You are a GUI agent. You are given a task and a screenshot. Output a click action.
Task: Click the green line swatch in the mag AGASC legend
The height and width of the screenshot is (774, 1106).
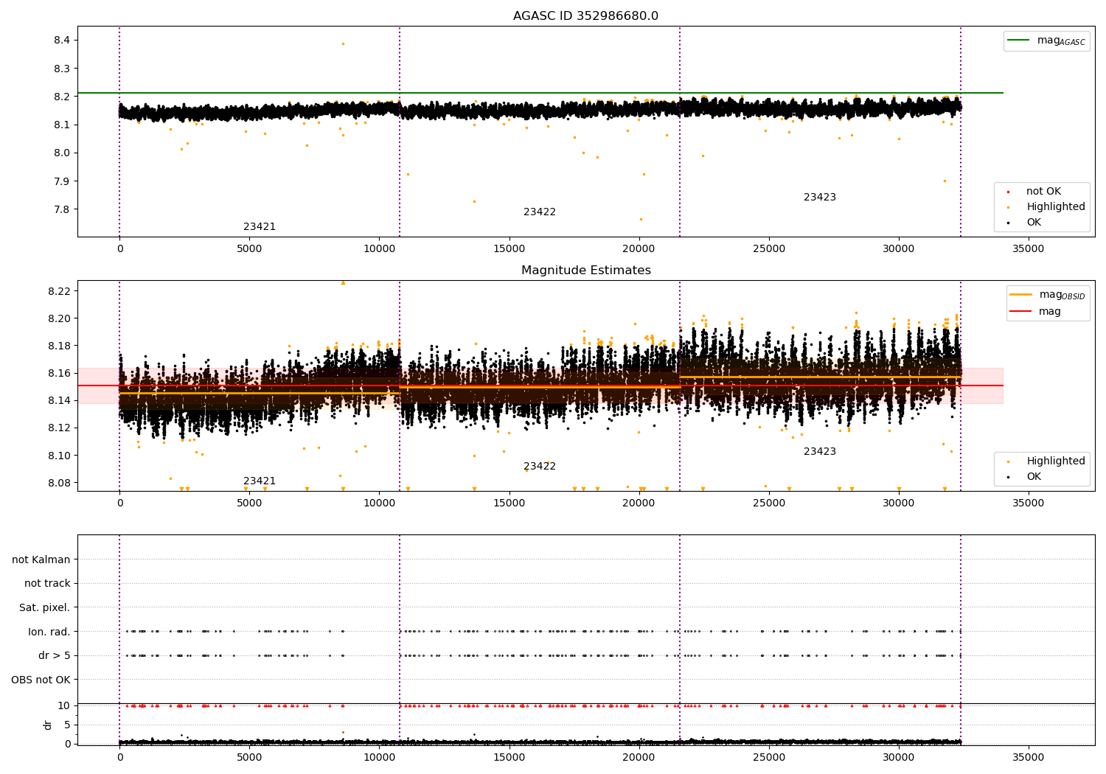[1020, 41]
